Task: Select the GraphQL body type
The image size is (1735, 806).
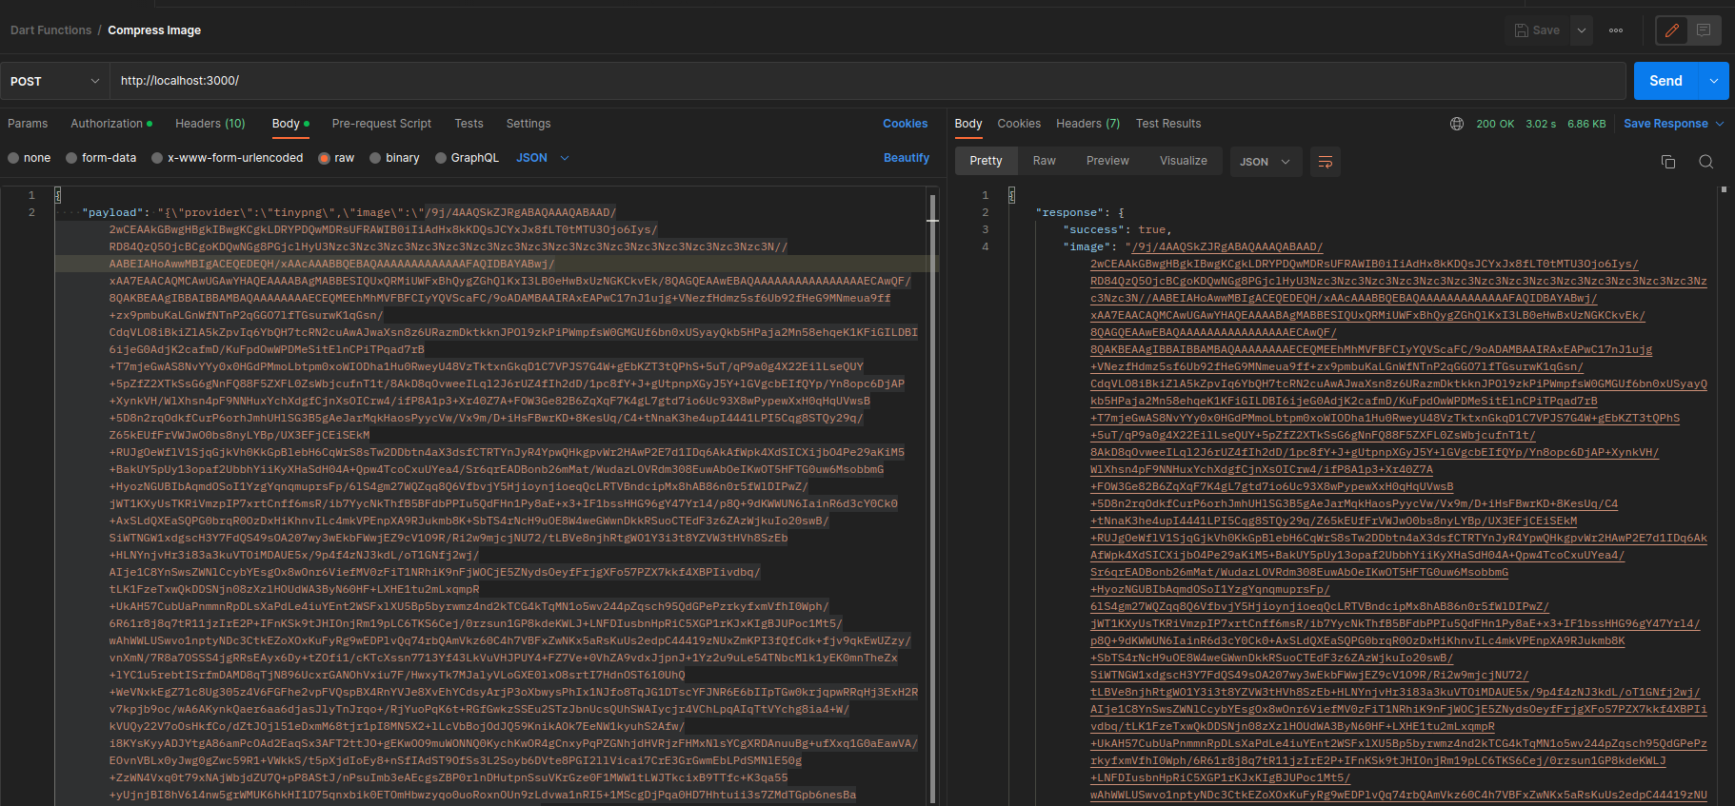Action: coord(468,158)
